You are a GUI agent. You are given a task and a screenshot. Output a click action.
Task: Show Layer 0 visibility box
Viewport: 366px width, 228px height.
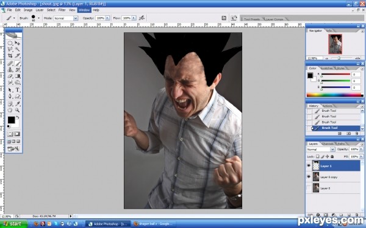[309, 188]
